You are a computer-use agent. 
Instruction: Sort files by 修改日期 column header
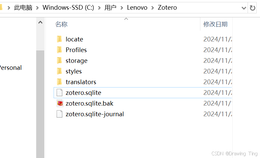tap(215, 24)
